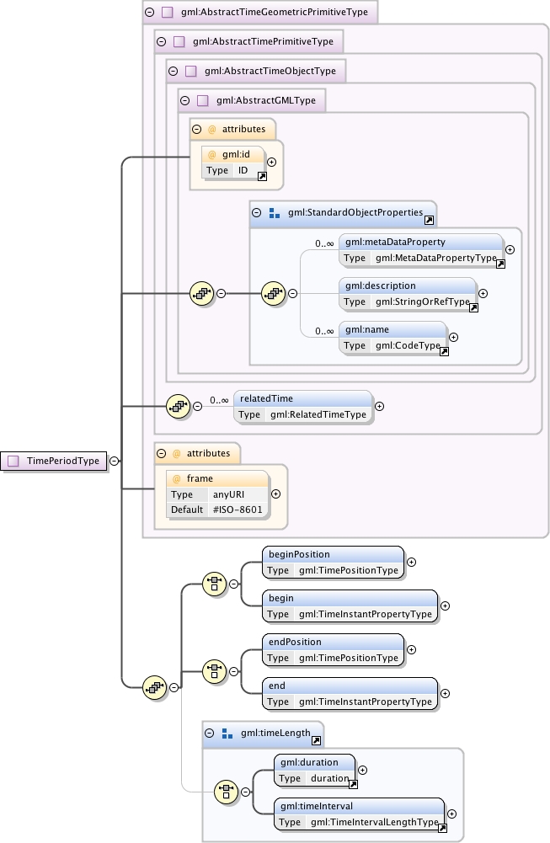This screenshot has width=550, height=843.
Task: Click the gml:AbstractGMLType type square icon
Action: tap(203, 100)
